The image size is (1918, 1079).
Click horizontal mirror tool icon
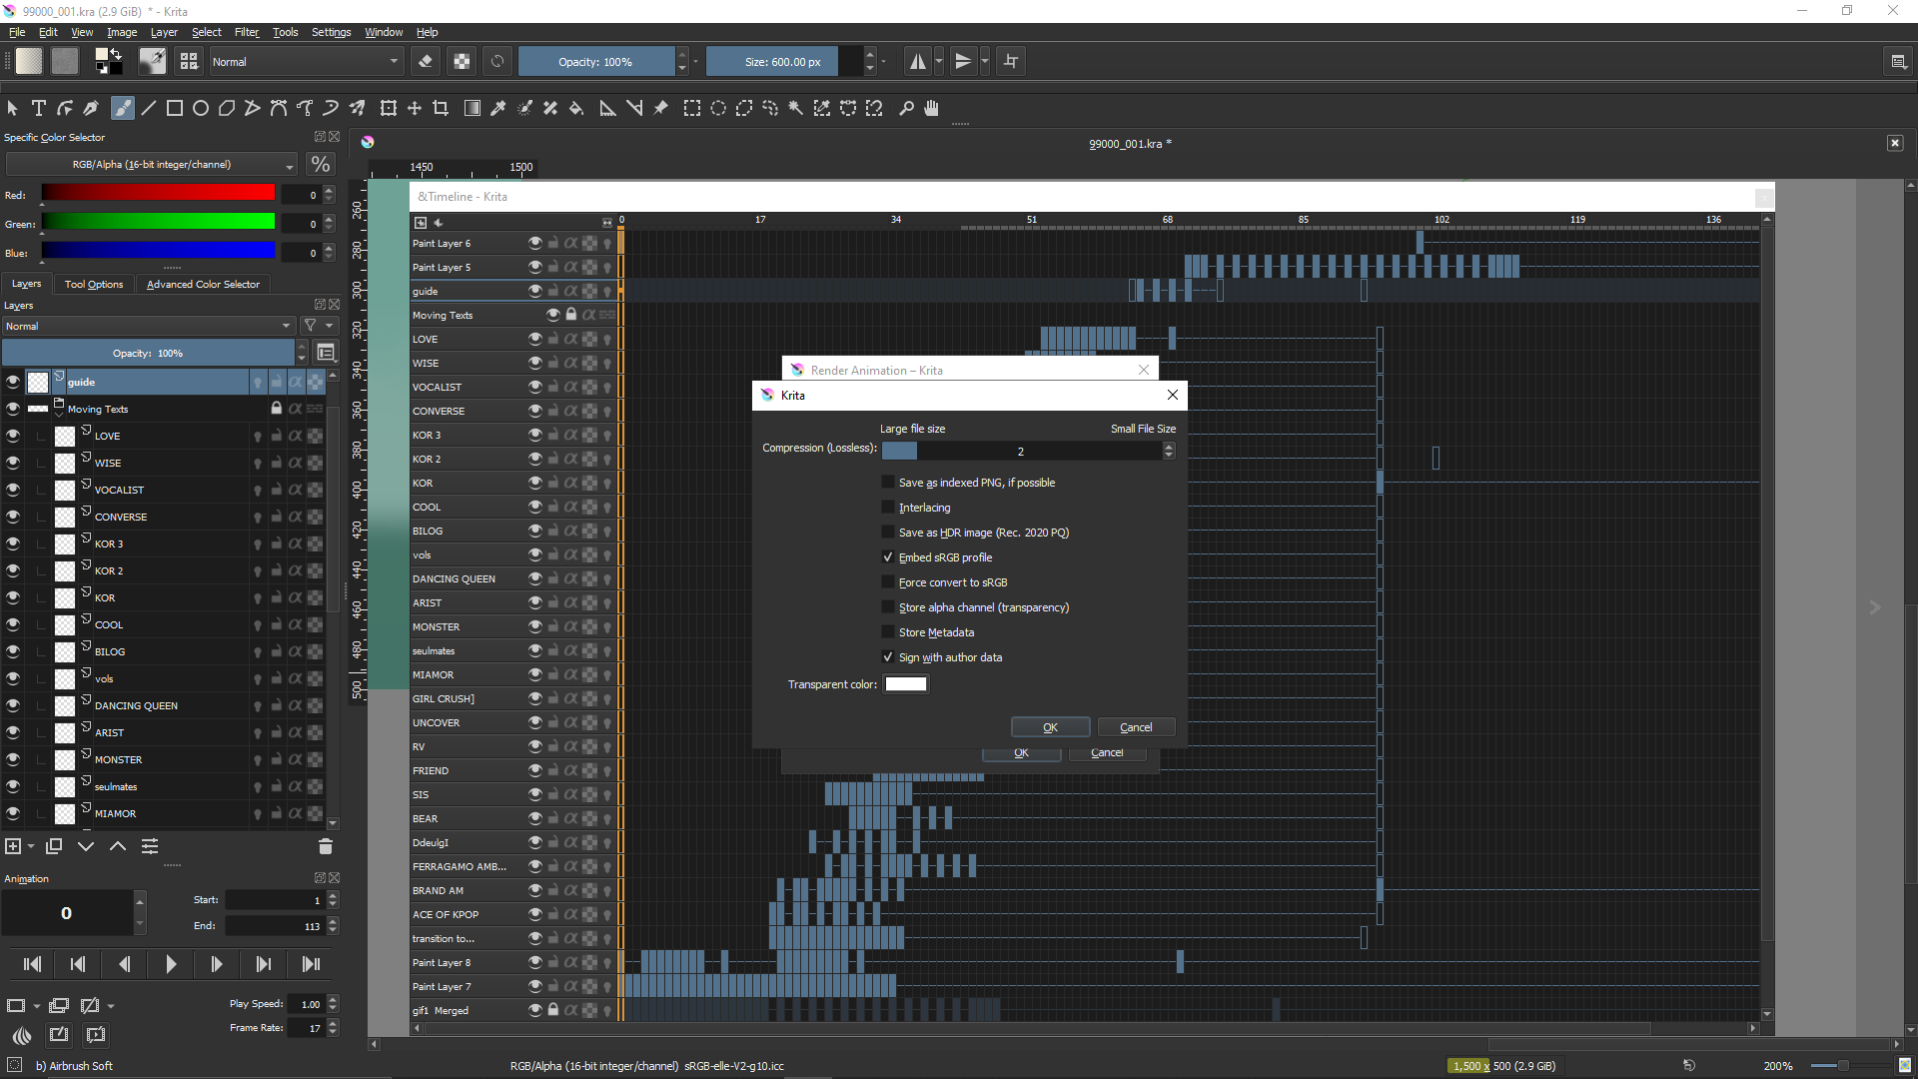click(x=917, y=61)
